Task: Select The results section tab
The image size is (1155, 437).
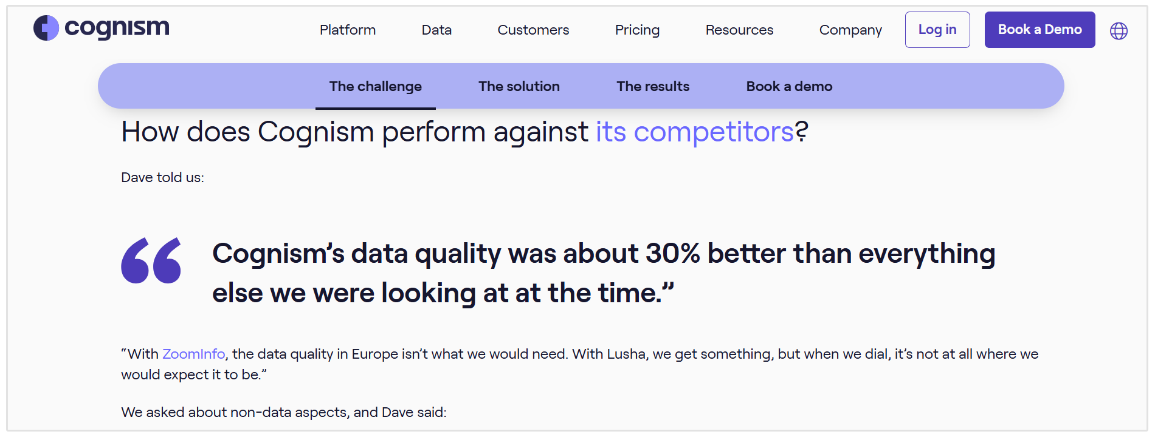Action: (x=652, y=86)
